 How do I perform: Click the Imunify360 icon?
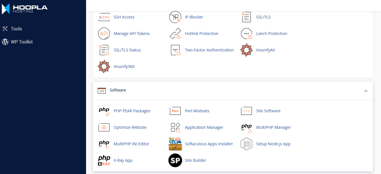pyautogui.click(x=104, y=67)
